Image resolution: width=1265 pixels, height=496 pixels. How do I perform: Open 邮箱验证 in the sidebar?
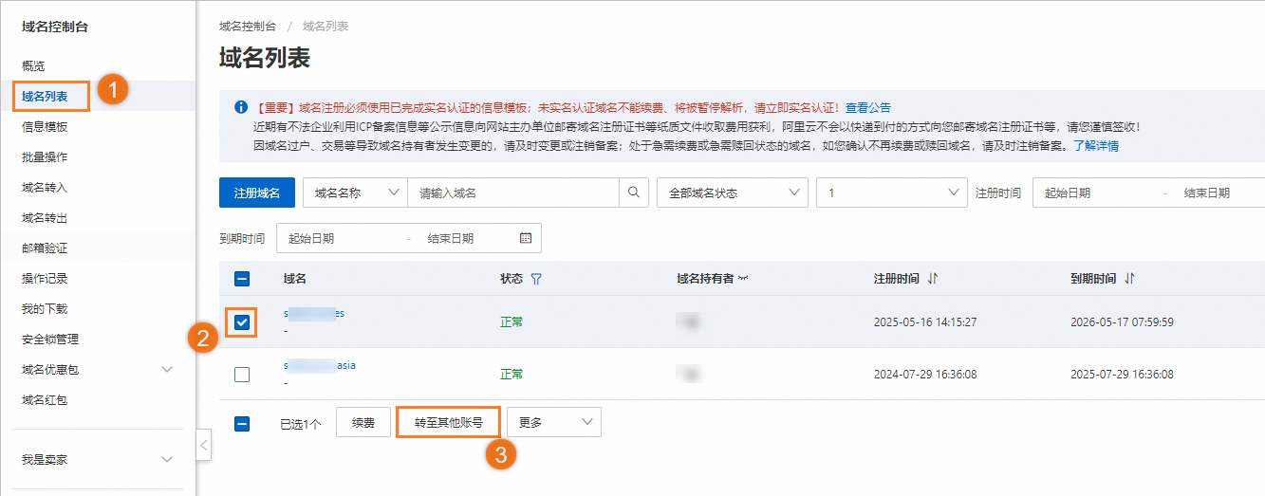(x=45, y=248)
